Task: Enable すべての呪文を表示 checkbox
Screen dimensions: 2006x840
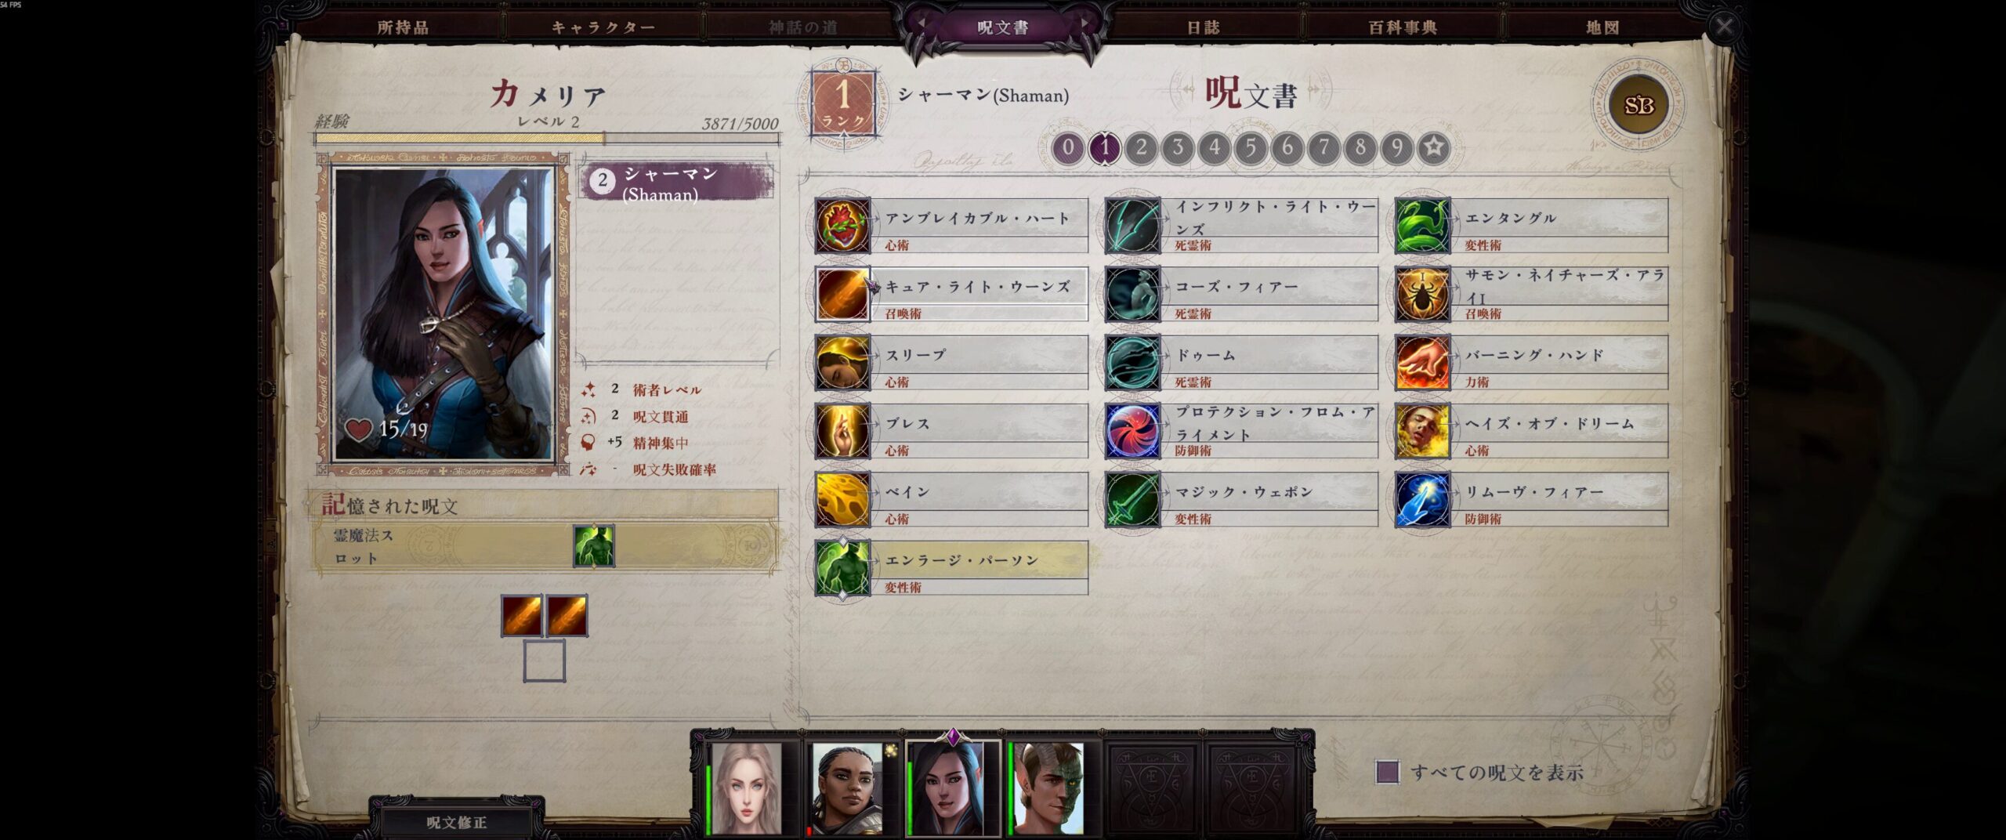Action: pyautogui.click(x=1387, y=772)
